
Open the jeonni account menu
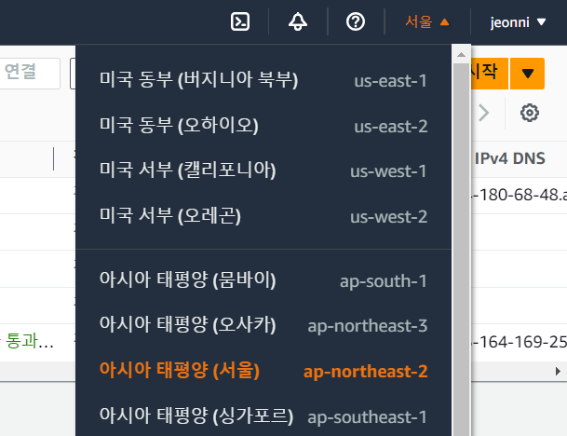coord(518,22)
